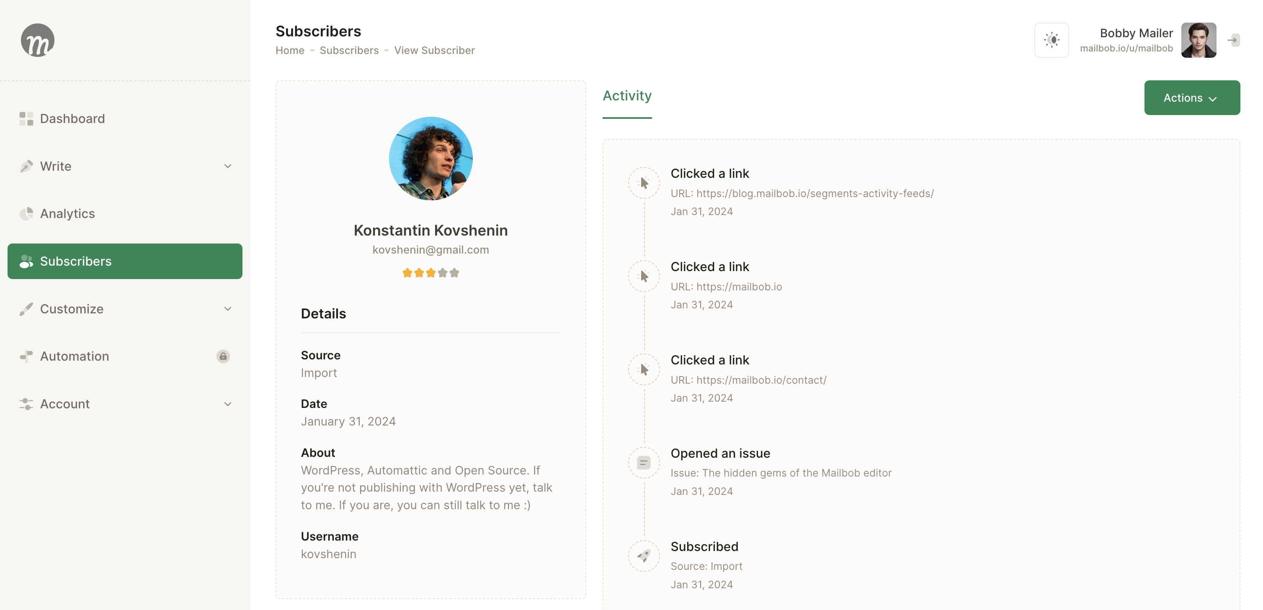Expand the Write menu chevron
Viewport: 1263px width, 610px height.
pos(227,166)
